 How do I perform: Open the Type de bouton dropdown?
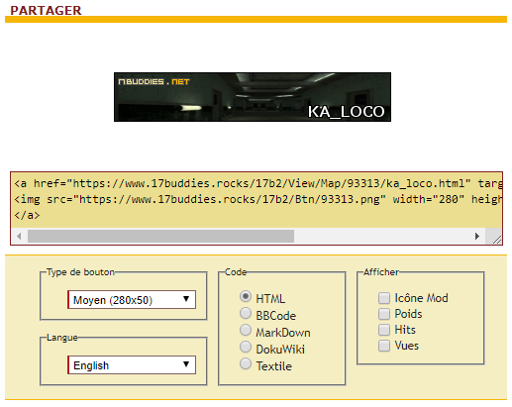(132, 300)
